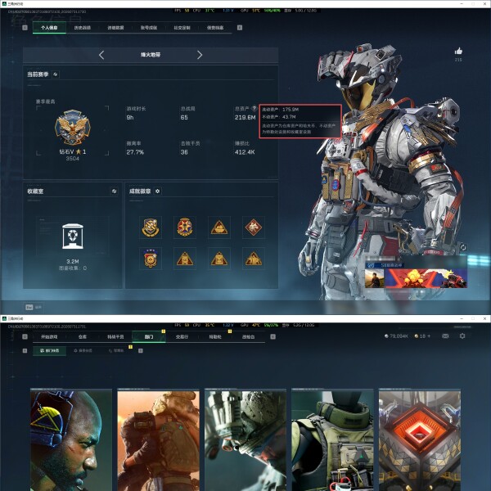
Task: Click the Q key icon left of 开始游戏
Action: click(x=25, y=336)
